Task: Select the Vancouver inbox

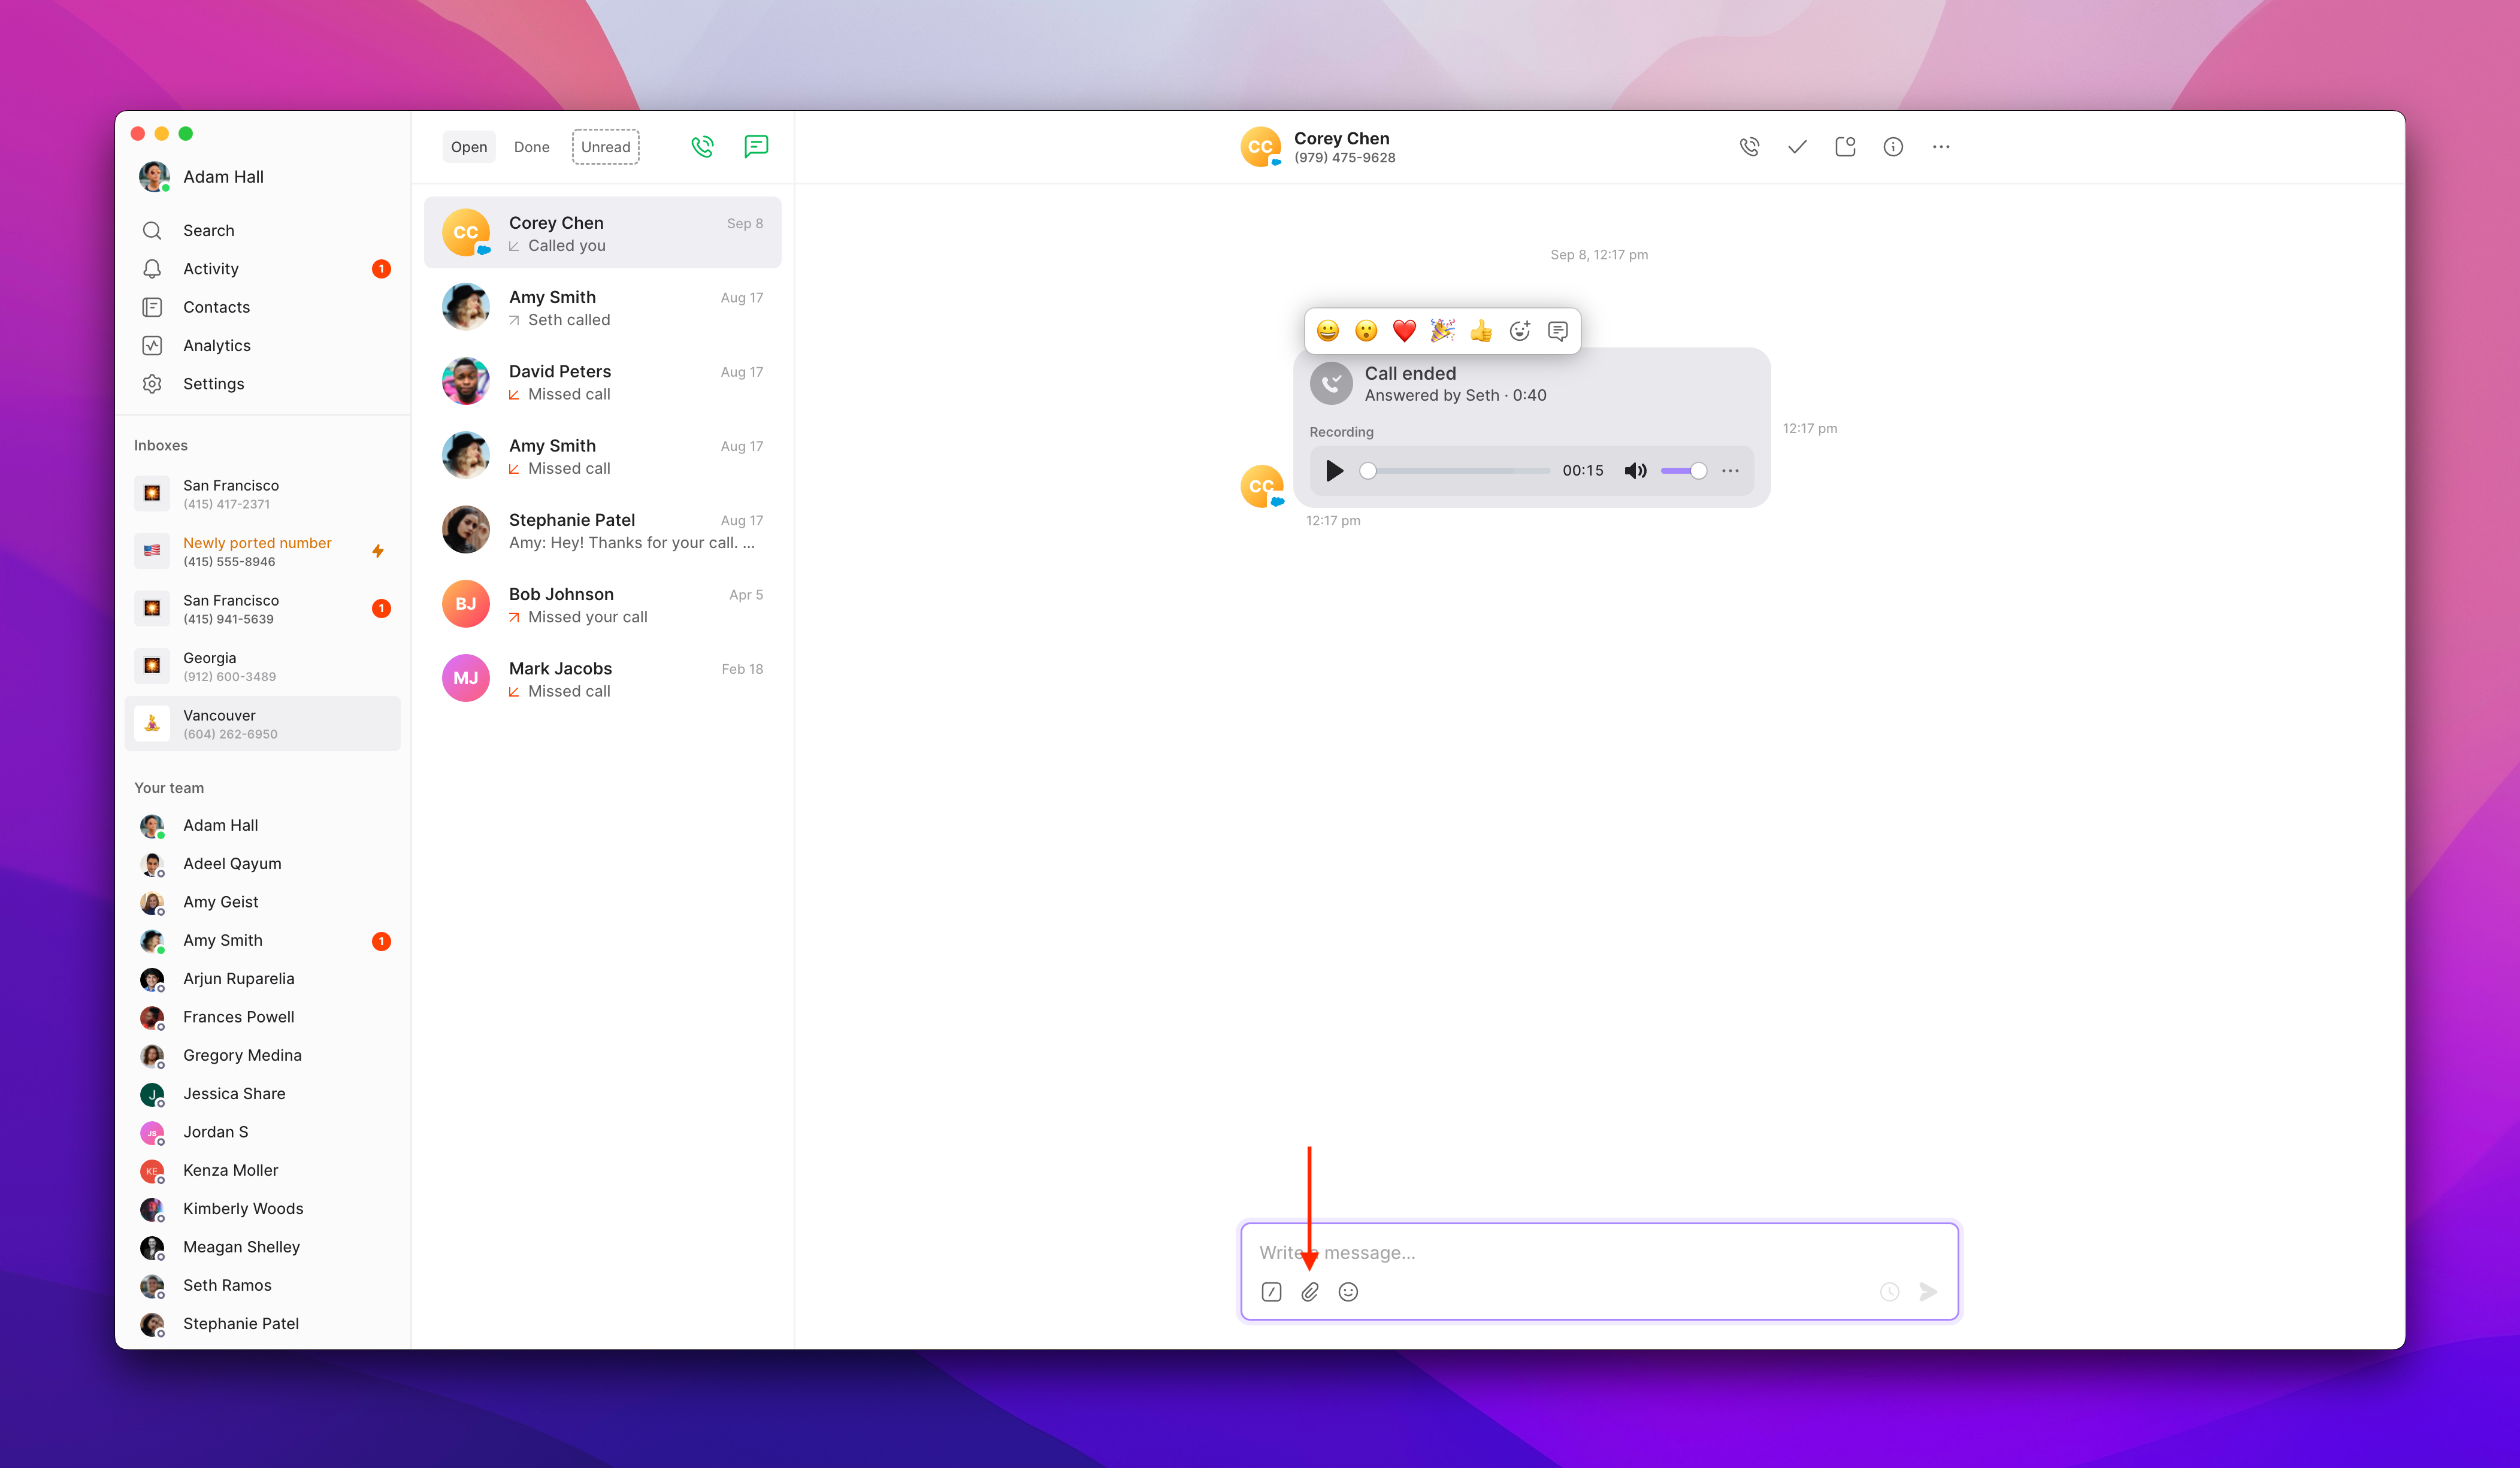Action: coord(263,724)
